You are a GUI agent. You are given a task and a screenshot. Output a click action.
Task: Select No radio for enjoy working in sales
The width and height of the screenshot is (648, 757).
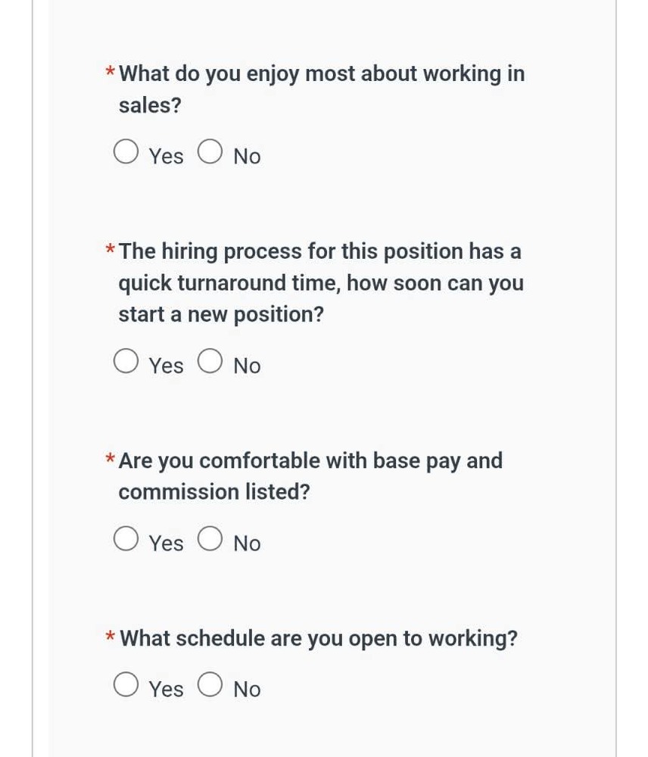(x=210, y=154)
